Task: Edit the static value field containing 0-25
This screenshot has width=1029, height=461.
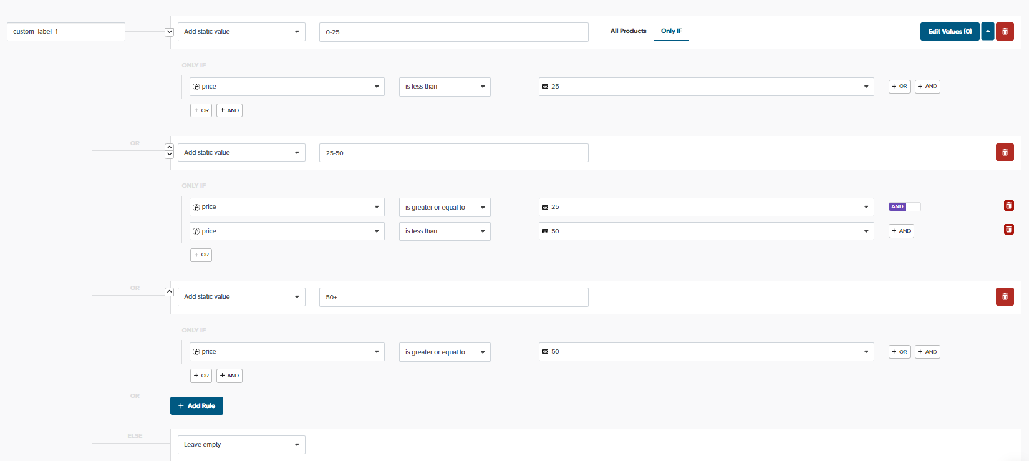Action: [x=454, y=32]
